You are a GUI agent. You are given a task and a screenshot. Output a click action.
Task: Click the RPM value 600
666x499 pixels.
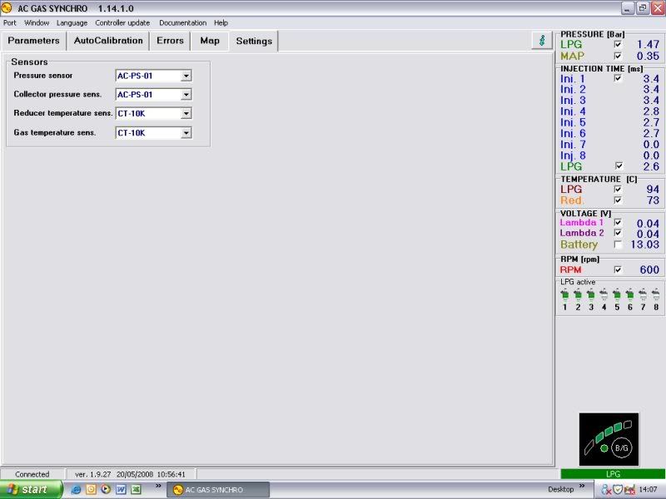click(649, 269)
